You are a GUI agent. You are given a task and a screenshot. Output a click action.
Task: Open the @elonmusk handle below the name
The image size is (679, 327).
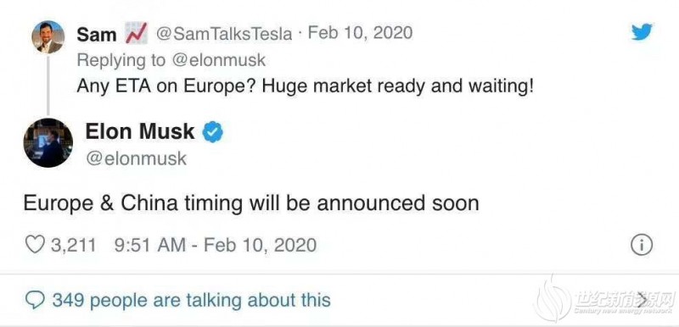coord(136,158)
